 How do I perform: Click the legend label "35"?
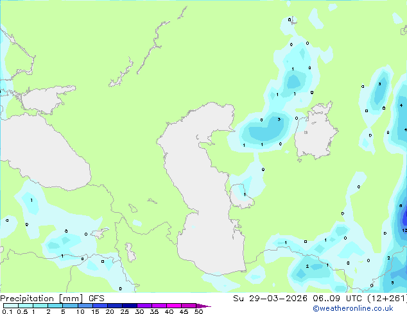[154, 311]
